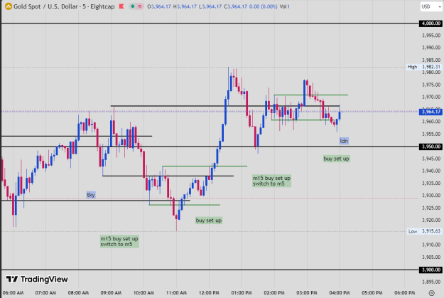Image resolution: width=444 pixels, height=298 pixels.
Task: Click the gold symbol logo icon
Action: click(x=9, y=6)
